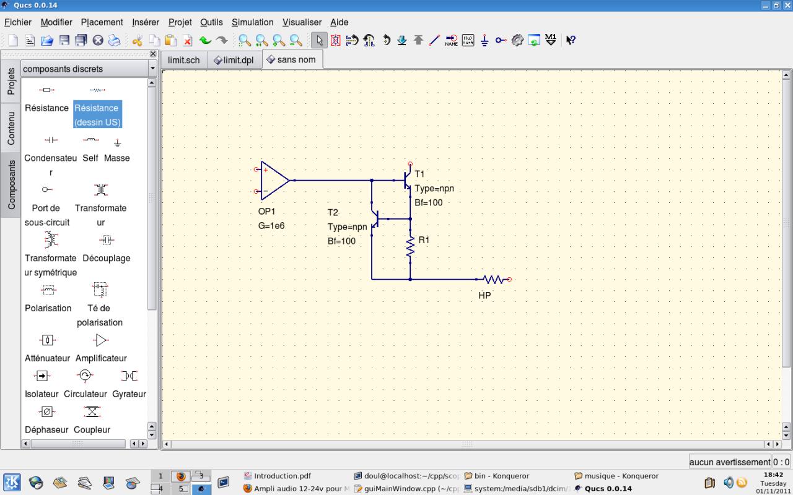Toggle the activate/deactivate component tool
The width and height of the screenshot is (793, 495).
335,40
